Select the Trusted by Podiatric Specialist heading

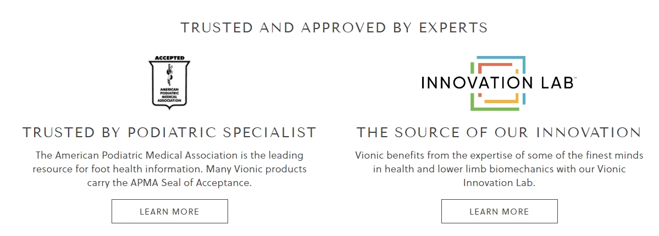click(x=169, y=132)
